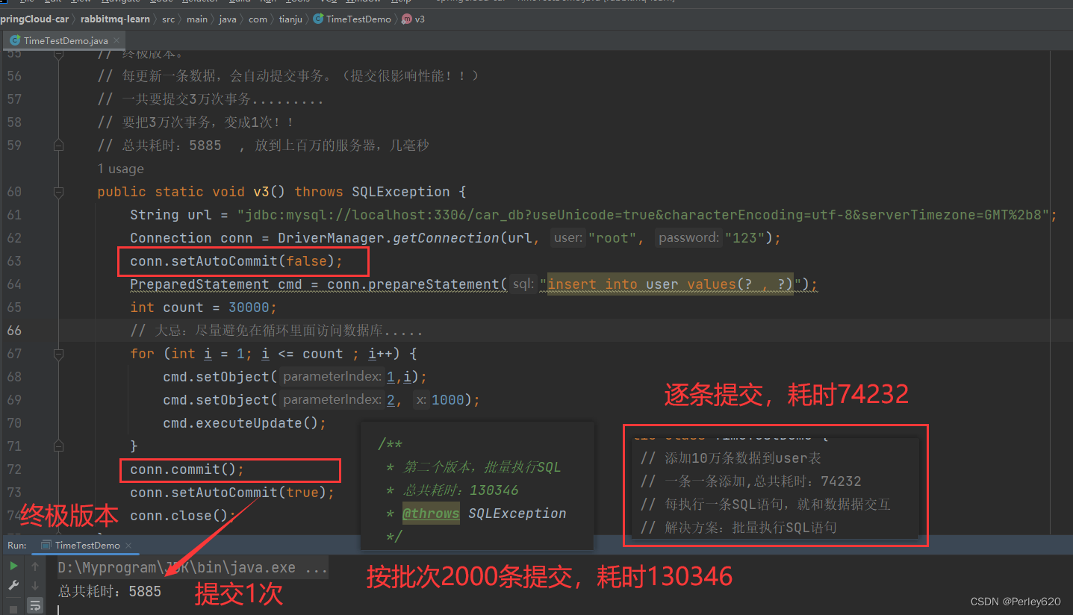
Task: Click '总共耗时：130346' in doc popup
Action: point(461,490)
